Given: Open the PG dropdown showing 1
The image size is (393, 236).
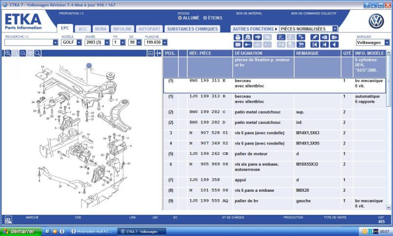Looking at the screenshot, I should (x=122, y=42).
